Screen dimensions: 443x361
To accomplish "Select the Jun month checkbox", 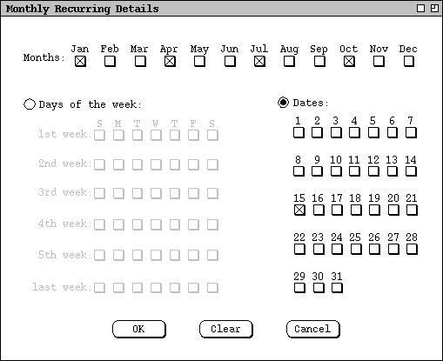I will (x=230, y=62).
